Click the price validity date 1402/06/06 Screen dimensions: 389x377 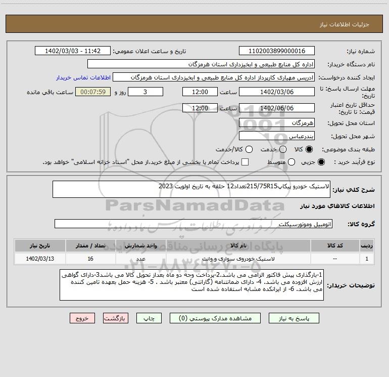click(x=277, y=108)
